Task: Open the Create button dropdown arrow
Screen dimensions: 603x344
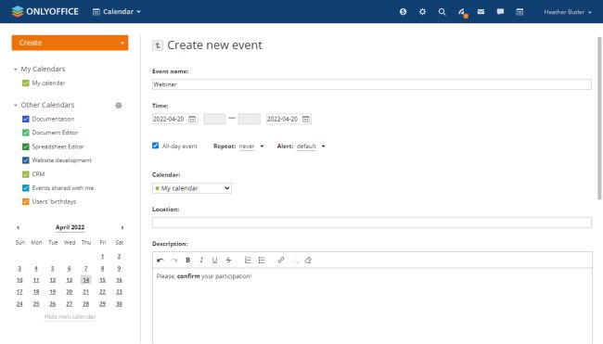Action: point(122,43)
